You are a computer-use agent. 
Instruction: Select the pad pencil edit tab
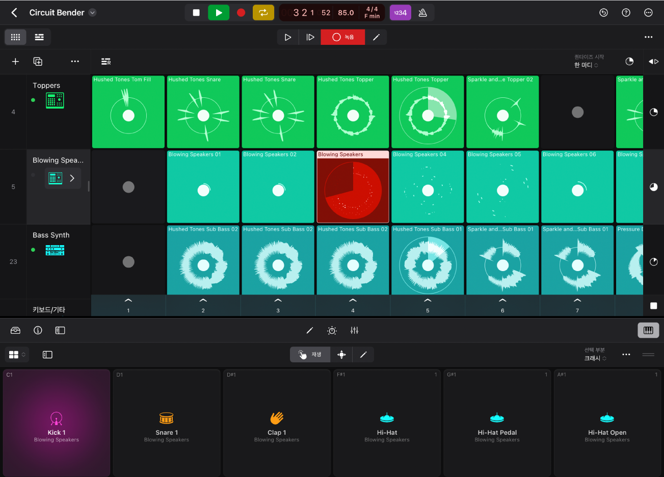tap(363, 355)
